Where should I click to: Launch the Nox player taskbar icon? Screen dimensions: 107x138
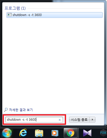pyautogui.click(x=103, y=133)
